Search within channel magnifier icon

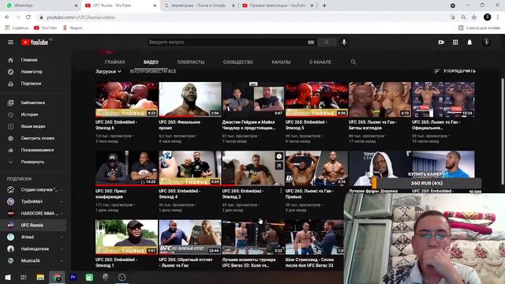coord(353,62)
